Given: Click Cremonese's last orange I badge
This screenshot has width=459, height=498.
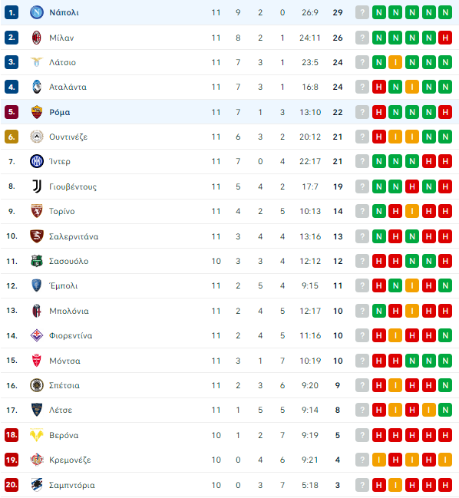Looking at the screenshot, I should (445, 460).
